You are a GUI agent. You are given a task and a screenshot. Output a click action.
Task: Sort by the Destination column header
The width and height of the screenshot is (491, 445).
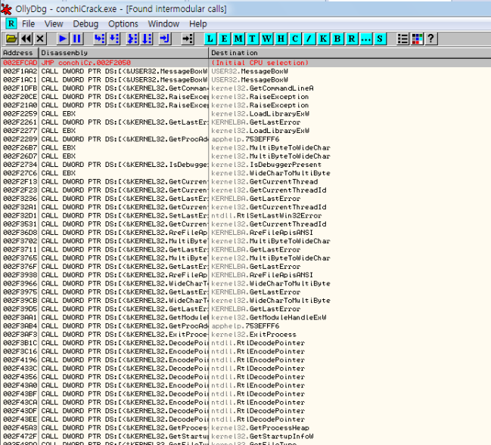click(235, 53)
